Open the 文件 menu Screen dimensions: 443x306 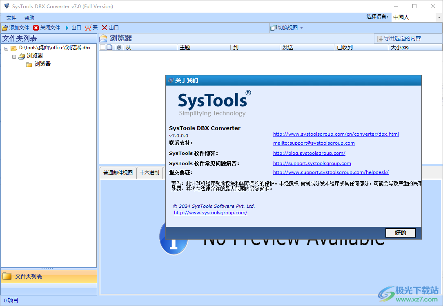click(x=11, y=18)
